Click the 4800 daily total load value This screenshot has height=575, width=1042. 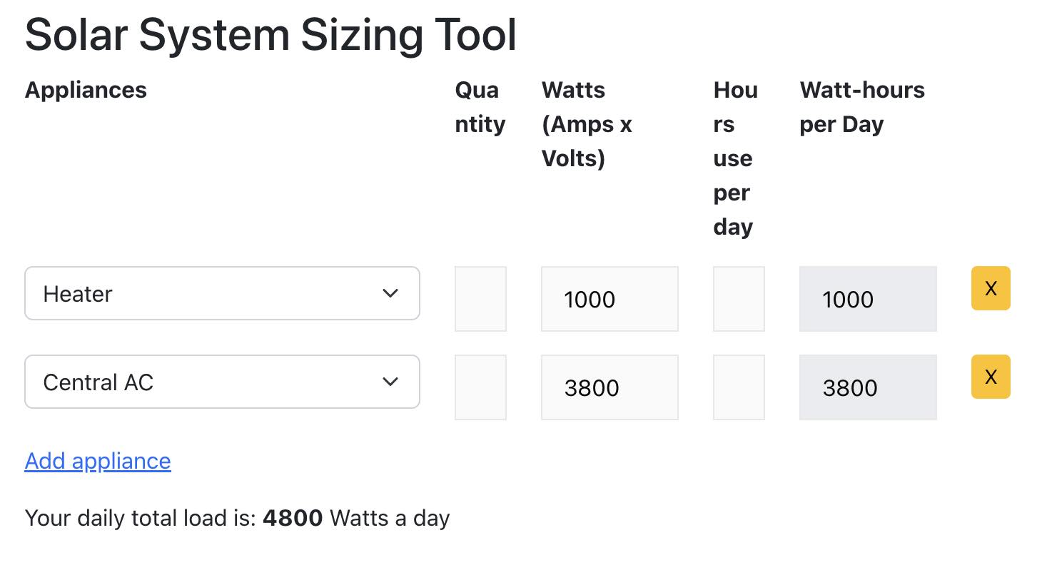point(293,518)
